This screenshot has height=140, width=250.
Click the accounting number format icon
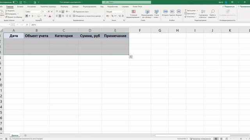tap(108, 16)
